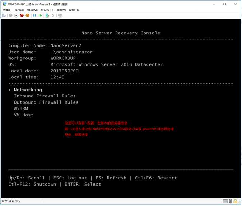The image size is (242, 206).
Task: Click the lock status bar icon
Action: click(x=235, y=201)
